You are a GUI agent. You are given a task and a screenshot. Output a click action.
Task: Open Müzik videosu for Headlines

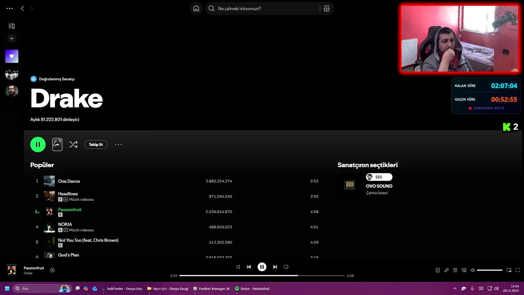[79, 200]
